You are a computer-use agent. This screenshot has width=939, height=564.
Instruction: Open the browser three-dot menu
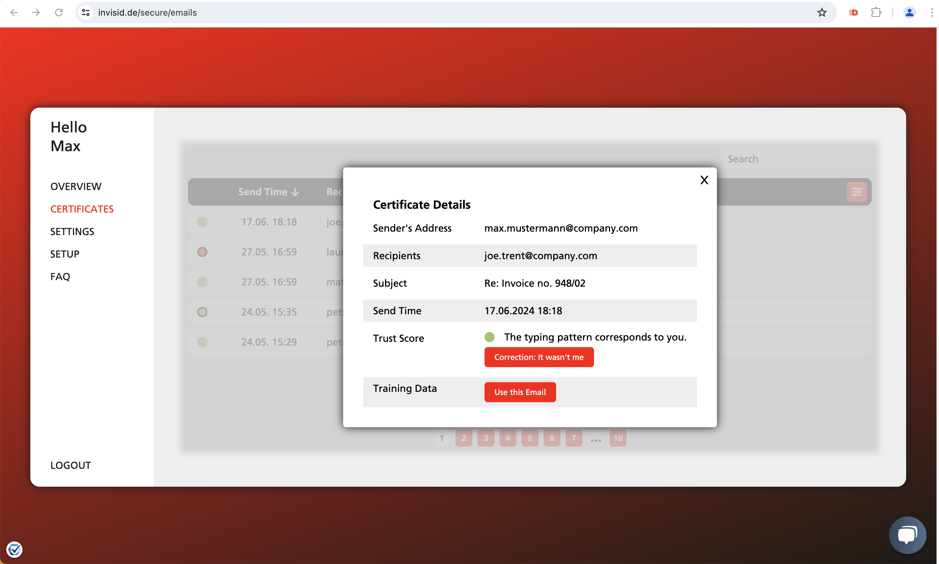931,13
